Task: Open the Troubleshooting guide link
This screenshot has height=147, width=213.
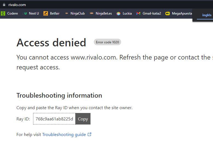Action: (64, 135)
